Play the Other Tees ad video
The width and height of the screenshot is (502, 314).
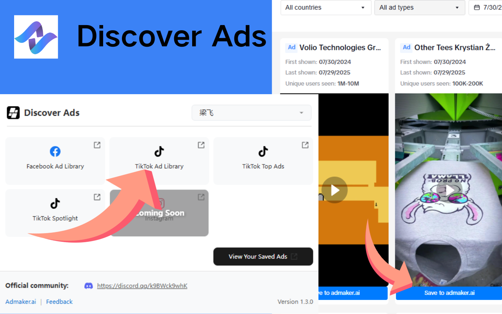pos(449,190)
